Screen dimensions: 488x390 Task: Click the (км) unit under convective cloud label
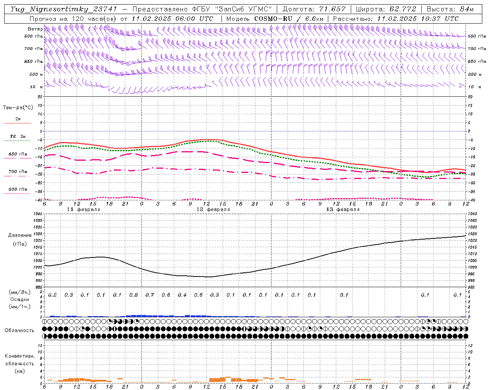click(19, 371)
